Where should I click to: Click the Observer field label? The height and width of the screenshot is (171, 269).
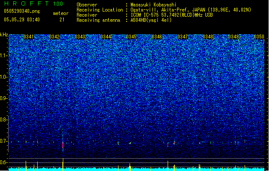point(87,5)
